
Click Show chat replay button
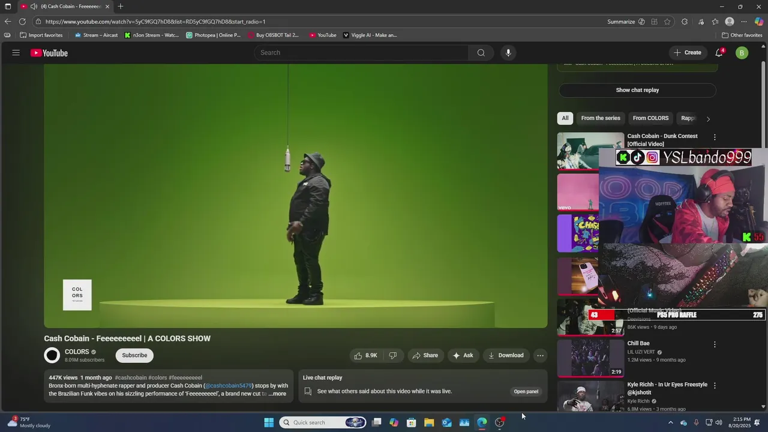pos(637,90)
